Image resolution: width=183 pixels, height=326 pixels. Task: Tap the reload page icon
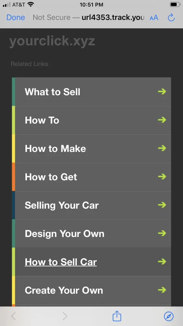point(171,18)
